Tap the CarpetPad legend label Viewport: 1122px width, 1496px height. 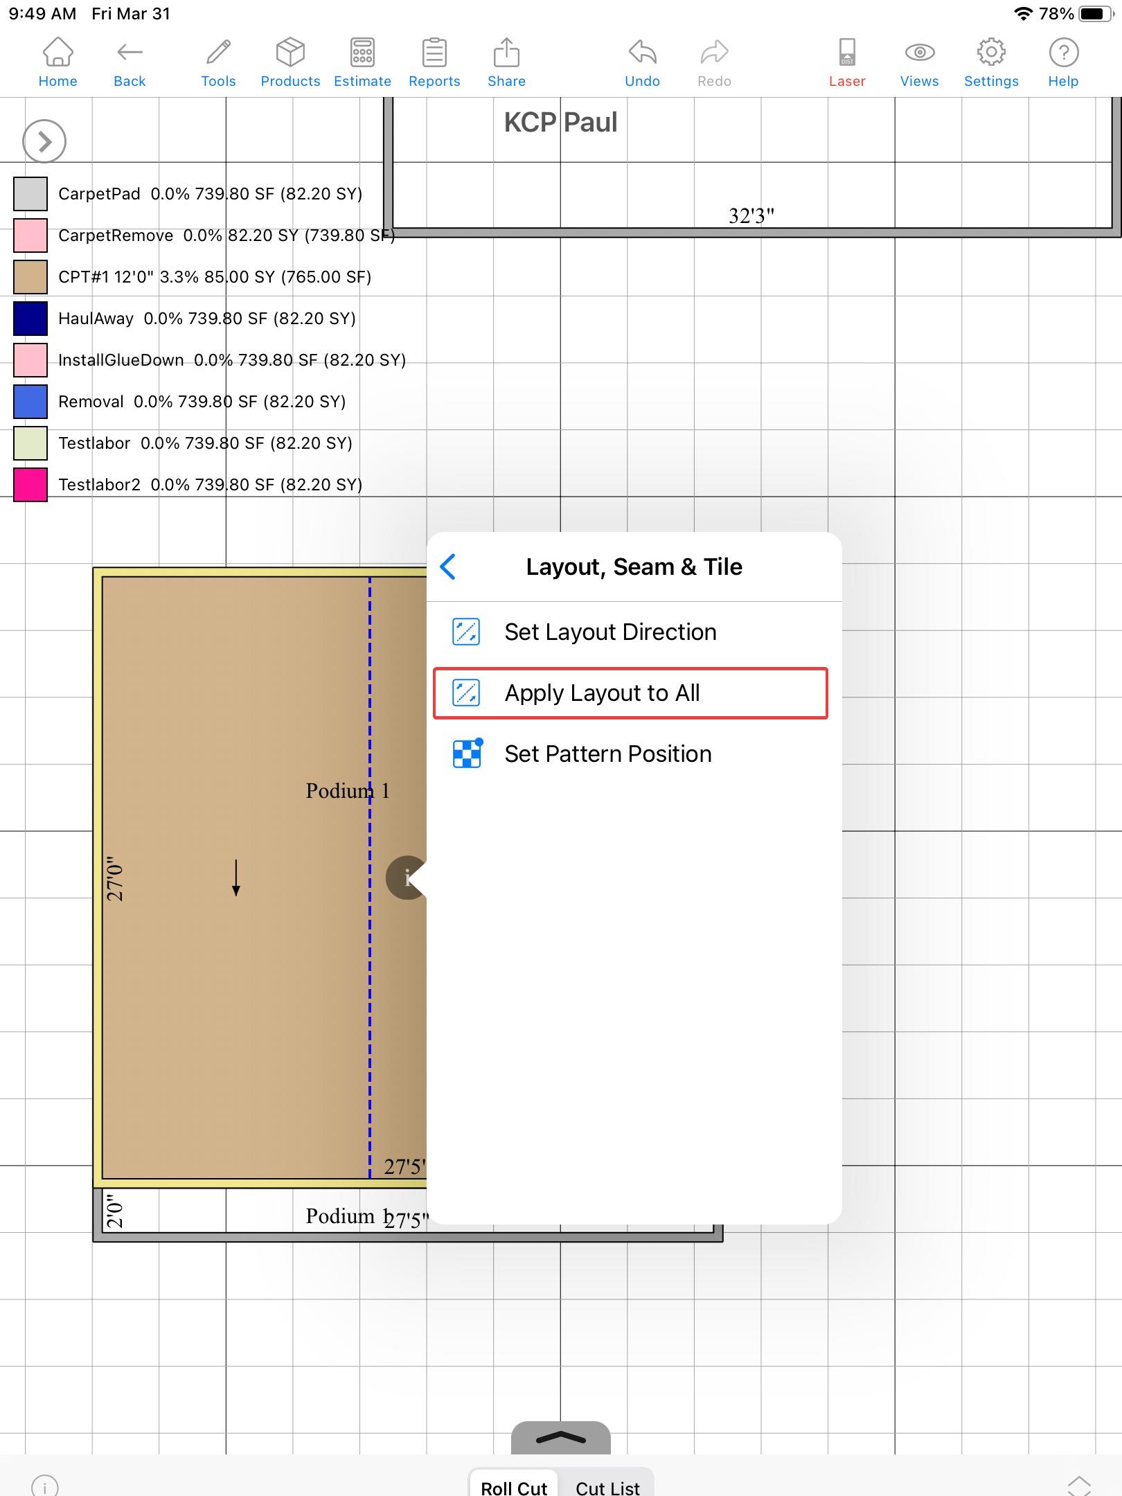211,194
